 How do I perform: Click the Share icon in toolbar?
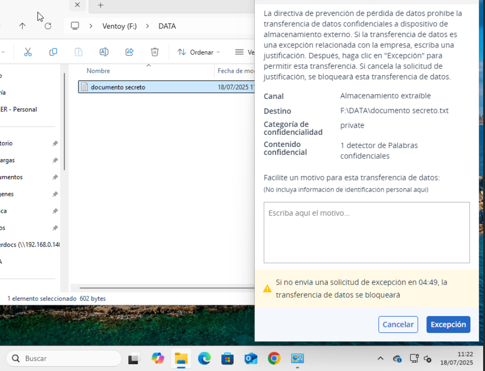pos(129,52)
